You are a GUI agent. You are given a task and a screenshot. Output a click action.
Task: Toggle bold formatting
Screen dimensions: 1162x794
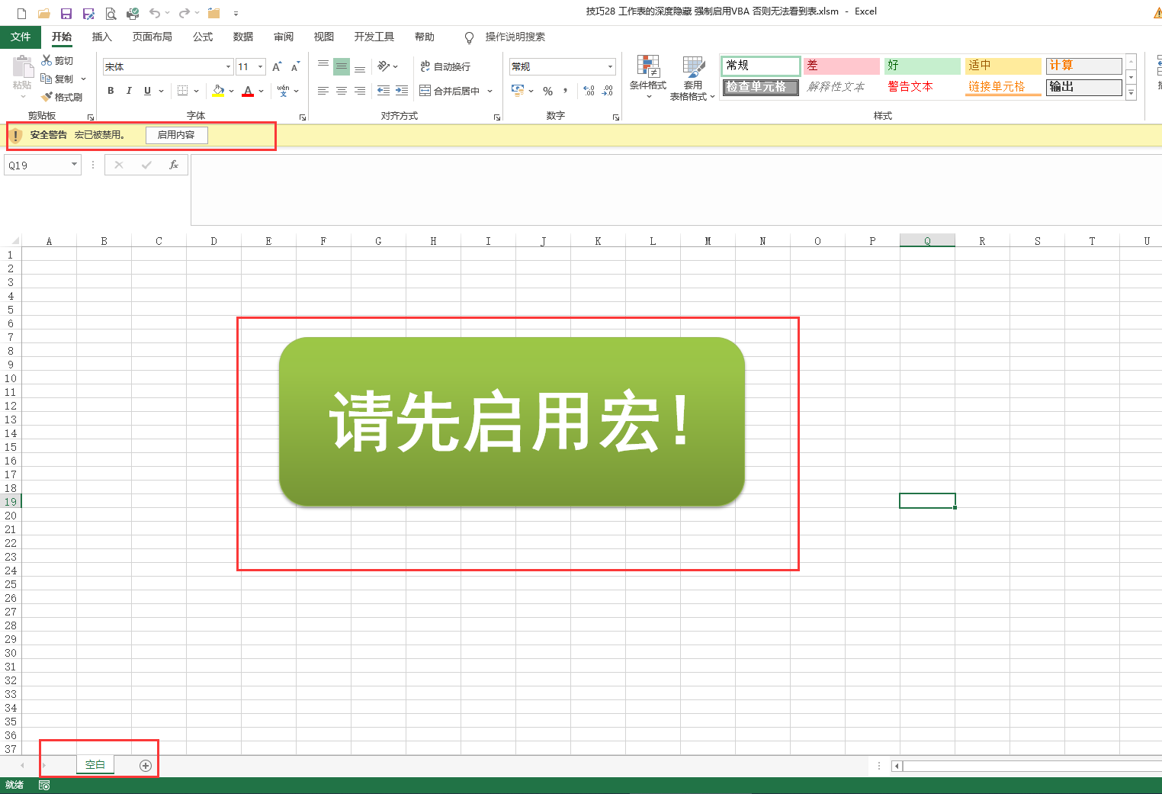(x=111, y=91)
